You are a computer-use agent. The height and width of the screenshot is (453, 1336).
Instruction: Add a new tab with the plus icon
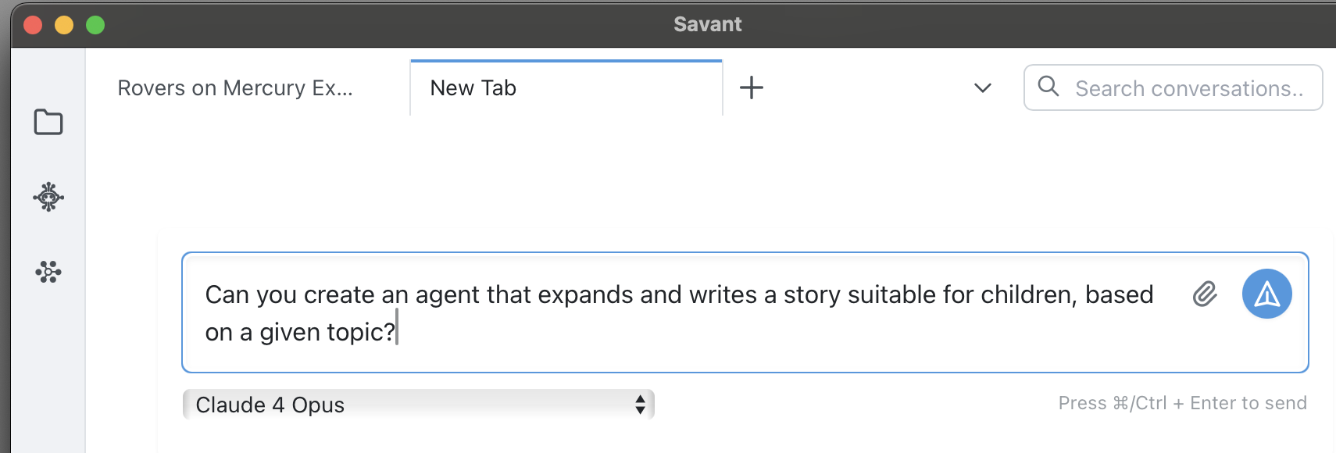(x=752, y=87)
